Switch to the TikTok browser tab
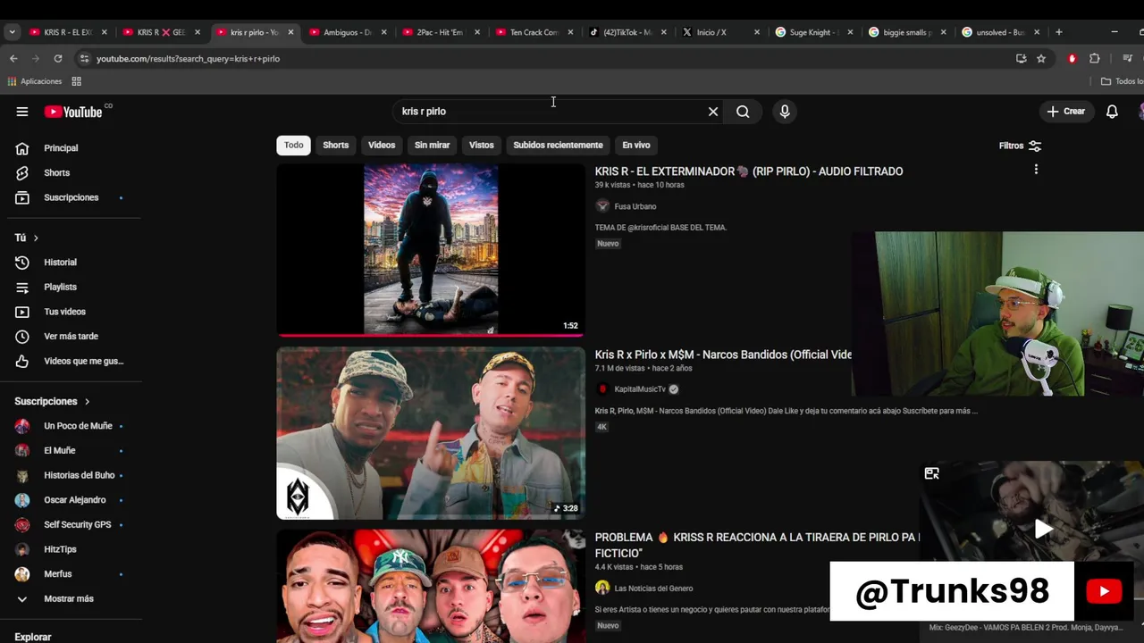The height and width of the screenshot is (643, 1144). pos(626,32)
